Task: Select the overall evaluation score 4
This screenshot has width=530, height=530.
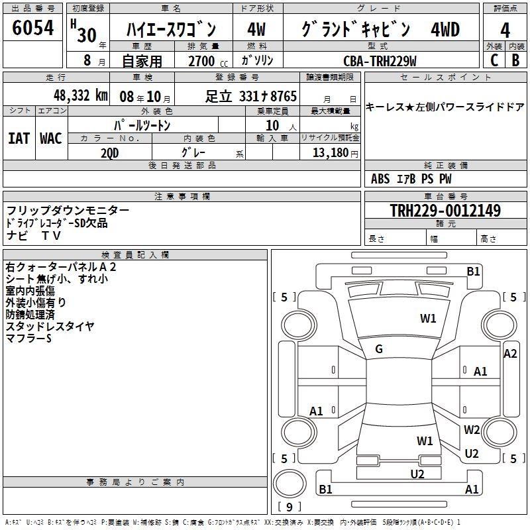Action: pos(505,30)
